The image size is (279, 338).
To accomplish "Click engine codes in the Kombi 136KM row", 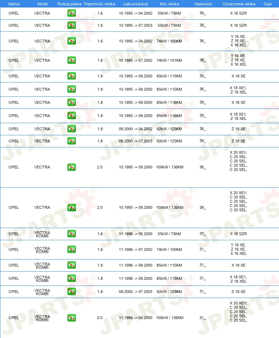I will point(238,312).
